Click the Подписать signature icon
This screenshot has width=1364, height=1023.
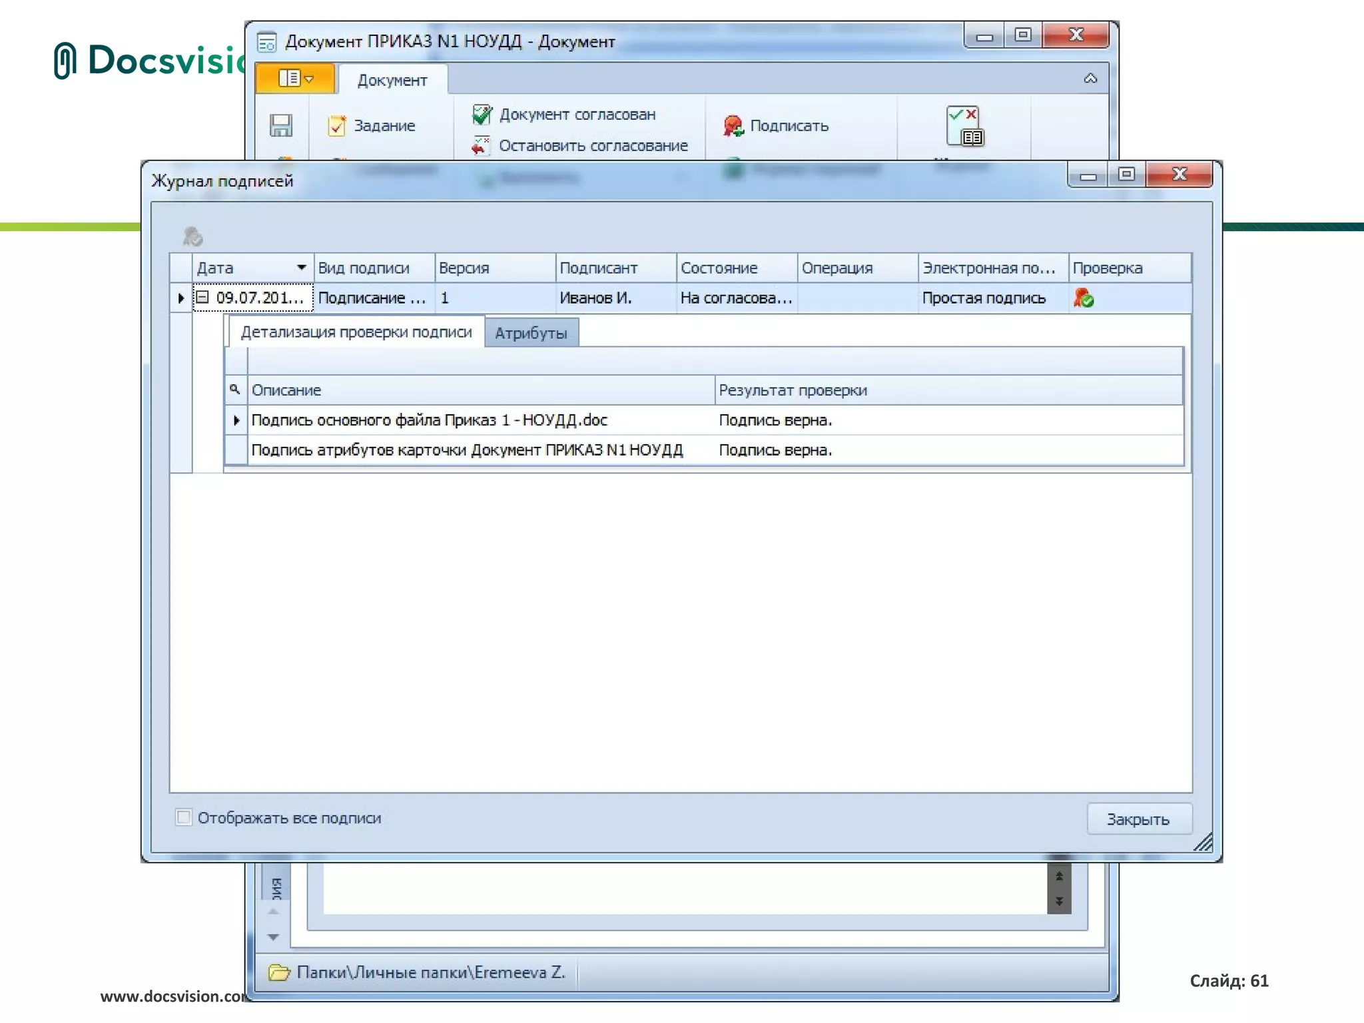coord(733,125)
